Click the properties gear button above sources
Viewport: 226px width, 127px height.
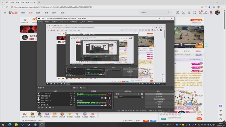click(75, 87)
